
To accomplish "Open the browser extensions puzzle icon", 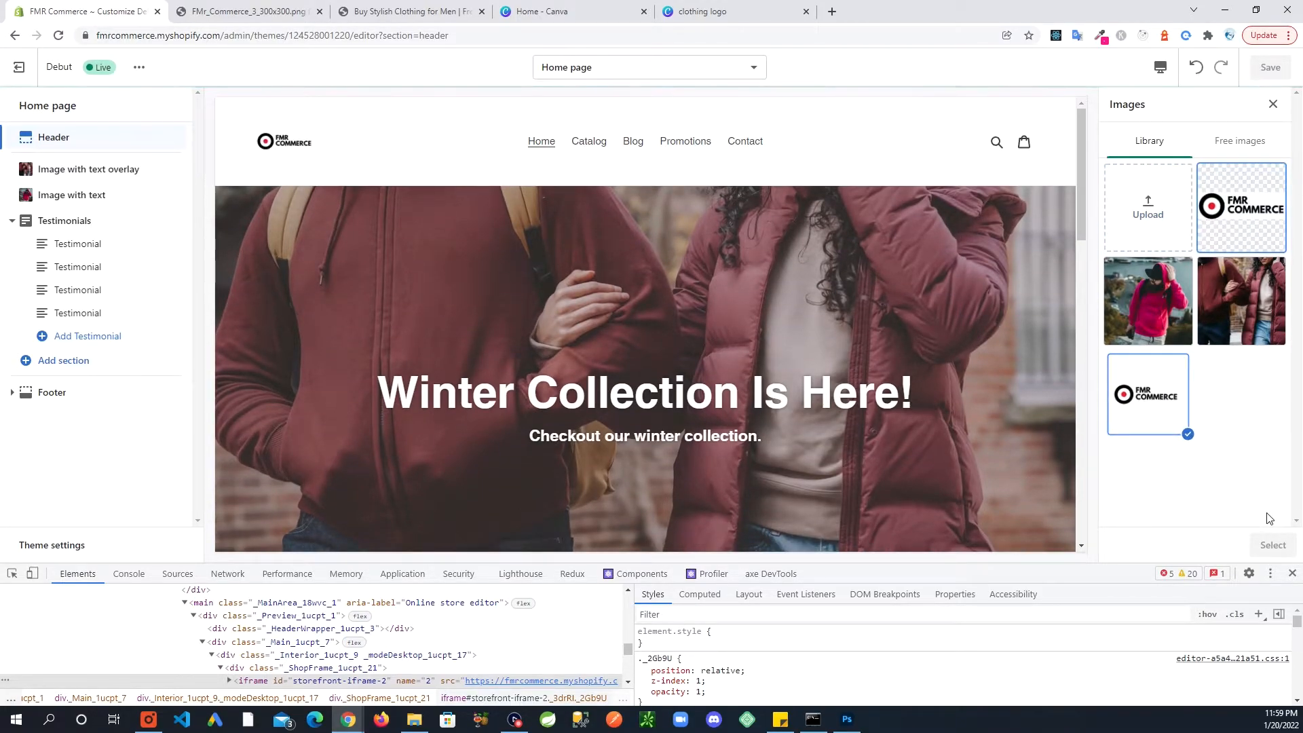I will pos(1207,35).
